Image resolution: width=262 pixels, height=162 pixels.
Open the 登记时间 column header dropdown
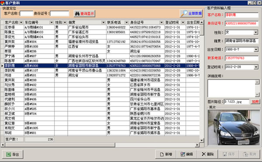point(183,22)
